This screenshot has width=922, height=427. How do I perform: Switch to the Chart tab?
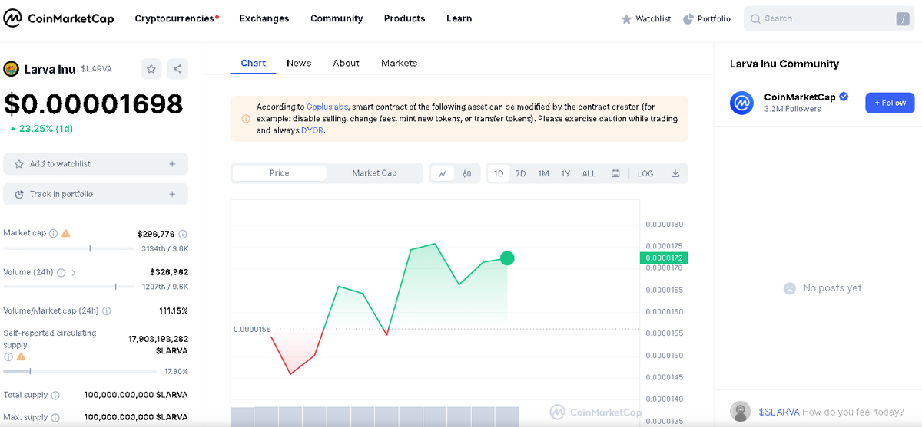(x=254, y=63)
